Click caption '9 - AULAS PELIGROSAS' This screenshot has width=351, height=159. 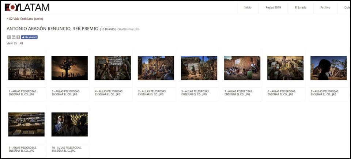click(x=23, y=149)
